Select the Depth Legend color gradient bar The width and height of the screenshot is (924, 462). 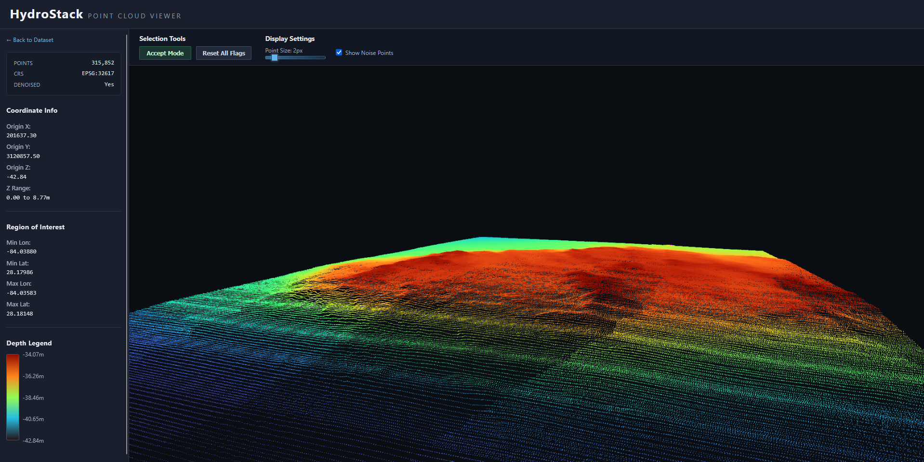point(12,397)
